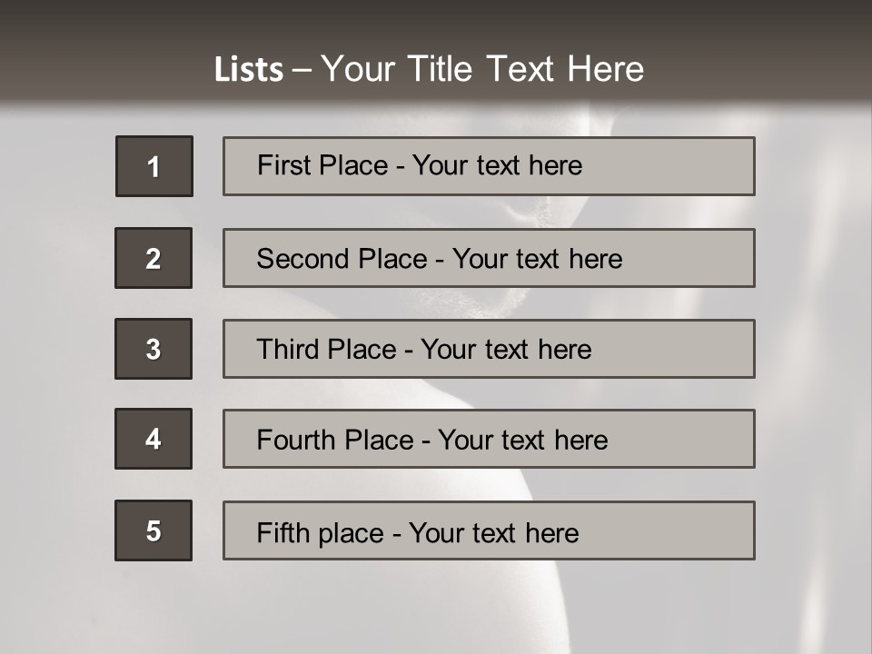
Task: Select the number 4 square
Action: (x=154, y=439)
